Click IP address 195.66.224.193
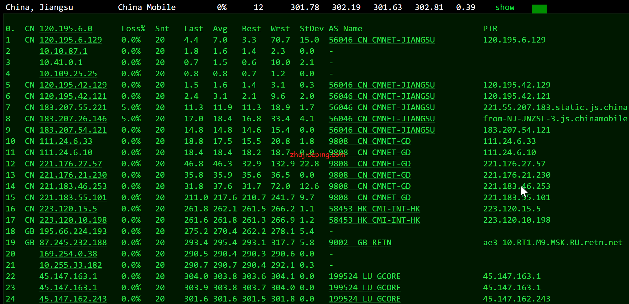This screenshot has width=629, height=304. pyautogui.click(x=73, y=231)
